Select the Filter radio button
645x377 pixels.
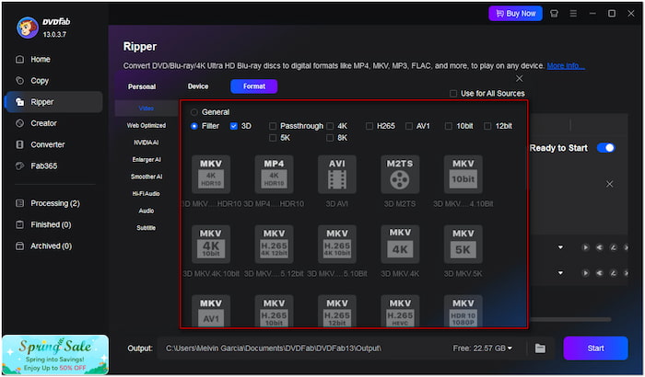tap(194, 126)
